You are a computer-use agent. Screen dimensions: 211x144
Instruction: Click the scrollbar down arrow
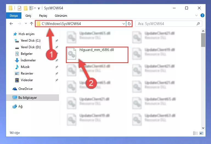(x=203, y=128)
